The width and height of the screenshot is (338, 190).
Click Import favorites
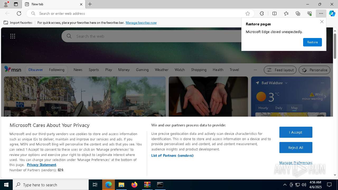click(x=18, y=23)
